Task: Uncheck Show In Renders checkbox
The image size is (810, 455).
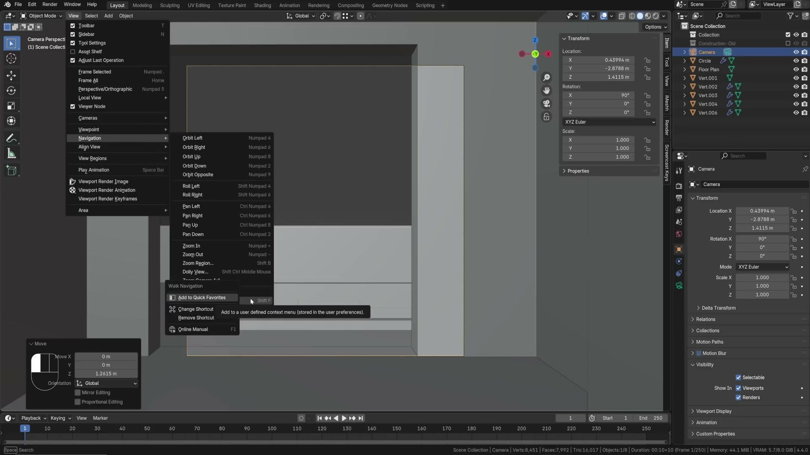Action: (738, 398)
